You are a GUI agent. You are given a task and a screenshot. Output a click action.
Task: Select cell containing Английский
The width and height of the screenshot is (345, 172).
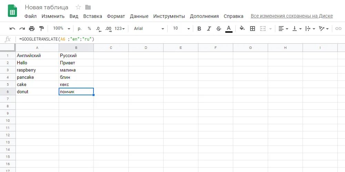pos(37,55)
